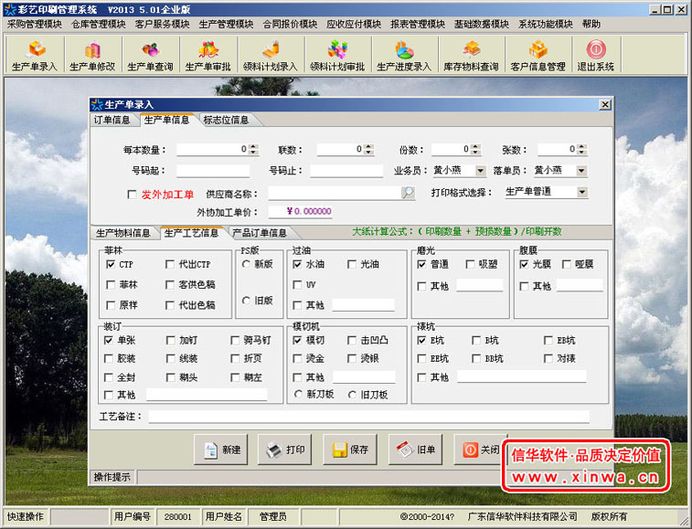The width and height of the screenshot is (692, 529).
Task: Click the 退出系统 toolbar icon
Action: [595, 55]
